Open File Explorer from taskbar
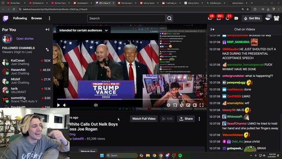This screenshot has width=282, height=159. (148, 155)
